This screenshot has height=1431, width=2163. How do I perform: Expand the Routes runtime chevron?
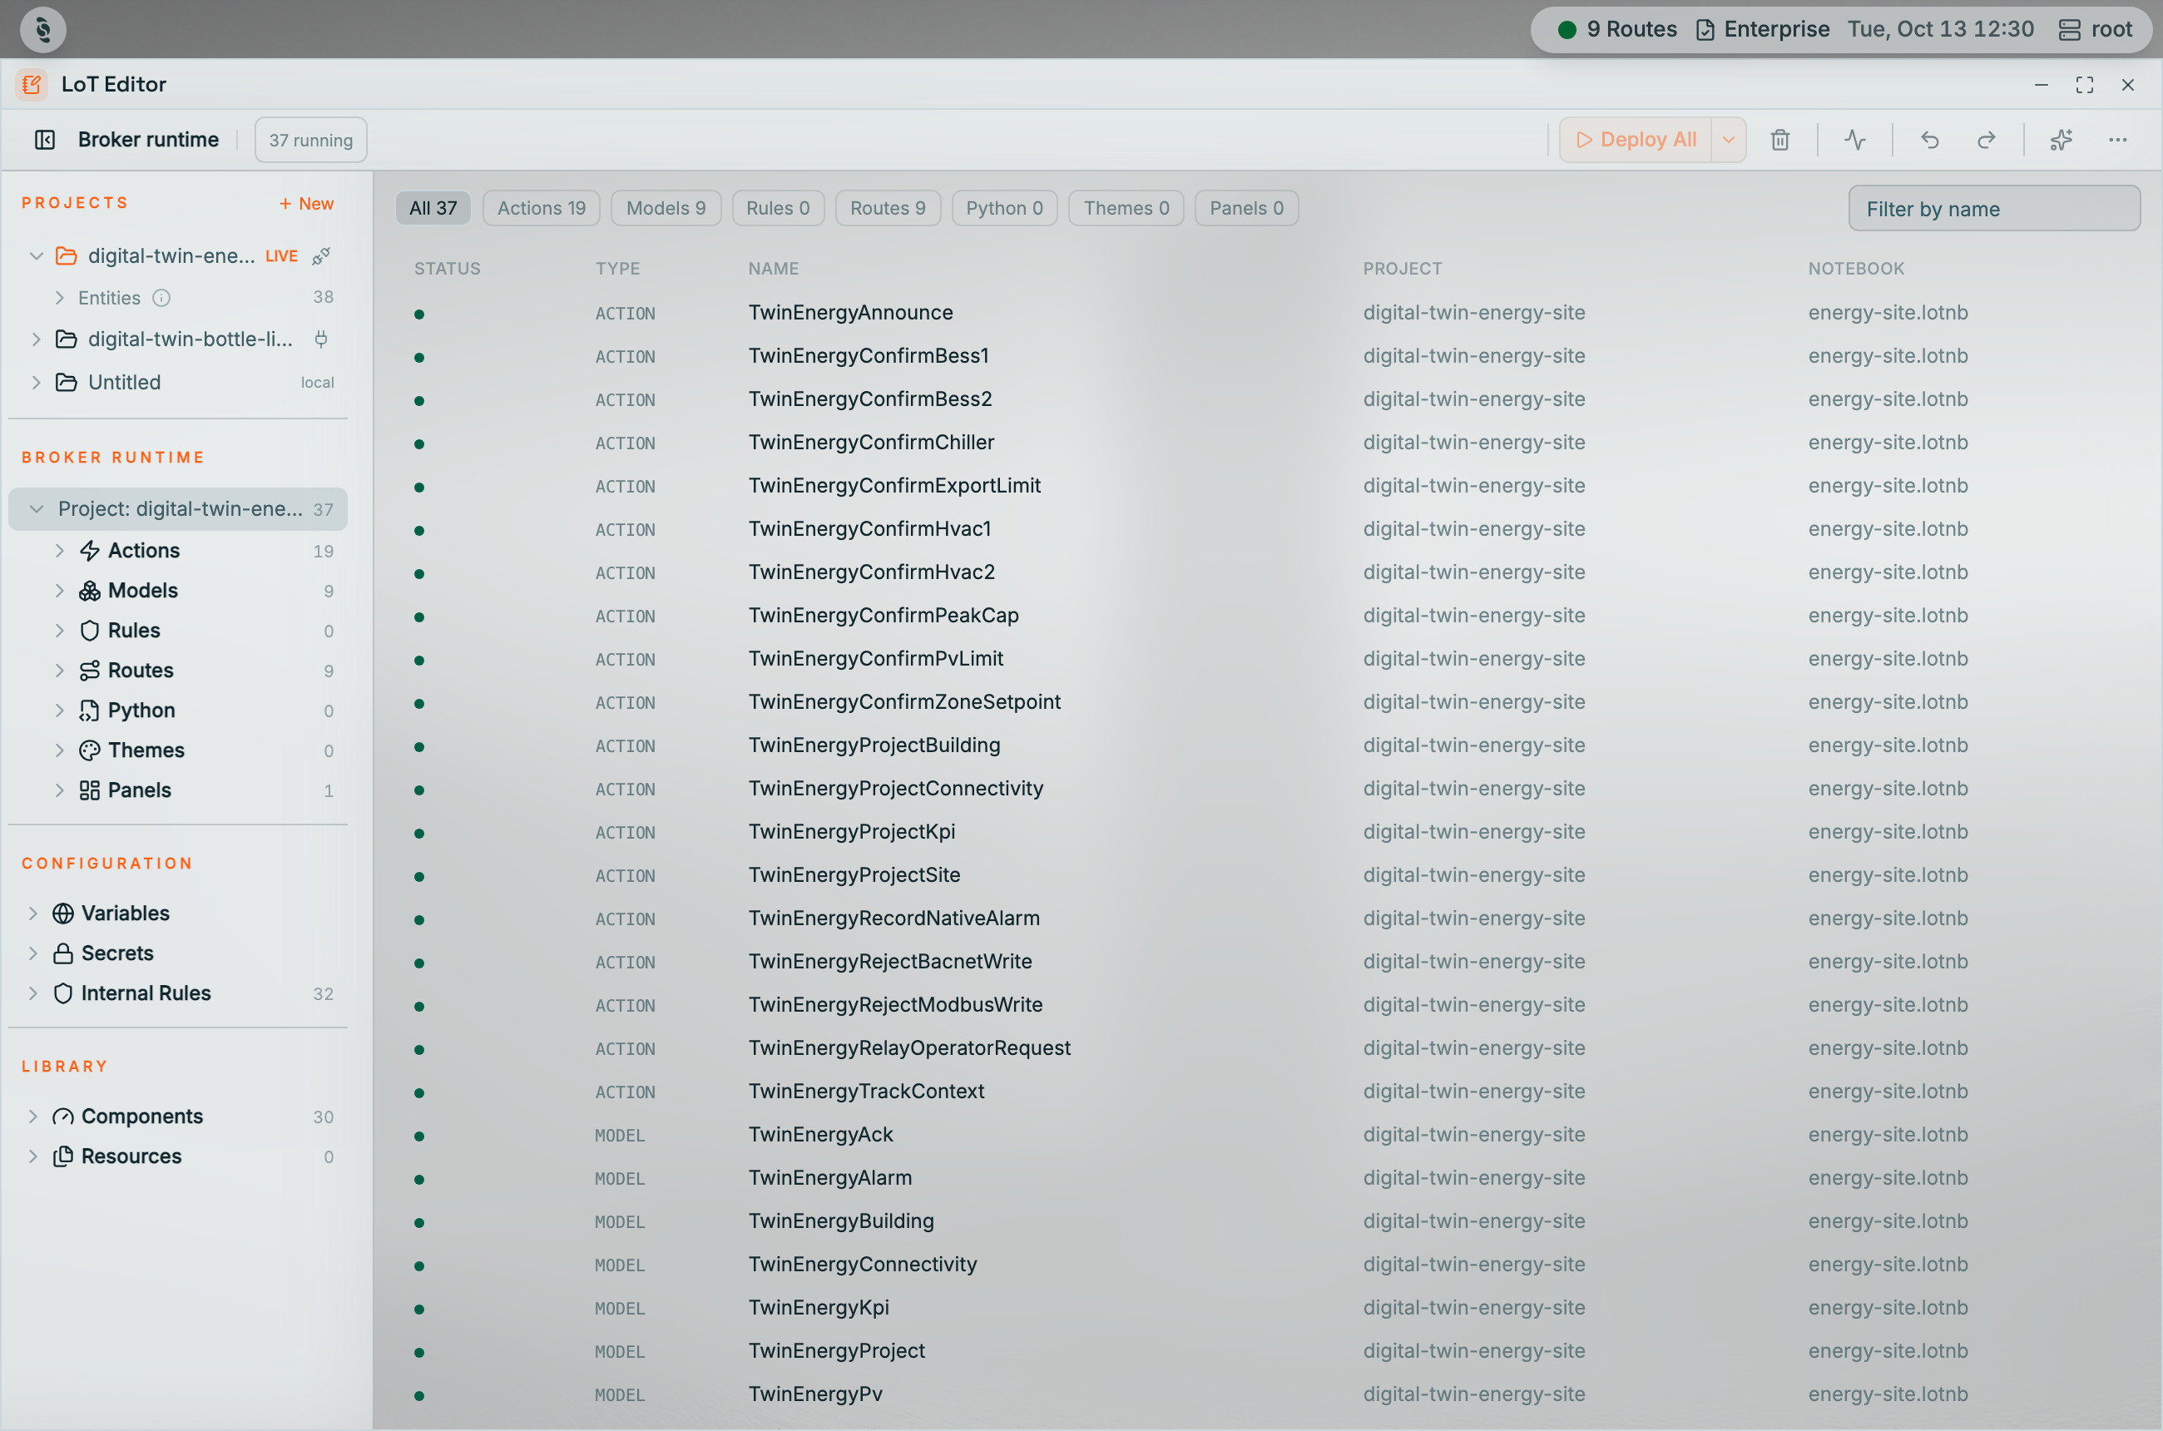click(59, 671)
